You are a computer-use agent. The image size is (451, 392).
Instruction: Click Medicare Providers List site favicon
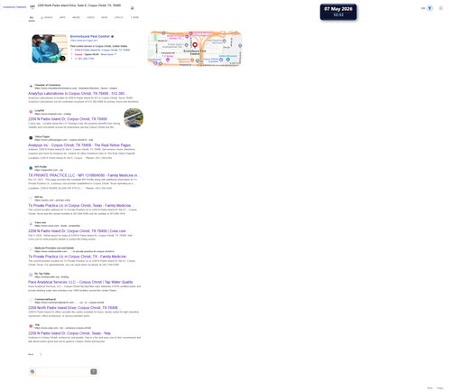click(31, 249)
